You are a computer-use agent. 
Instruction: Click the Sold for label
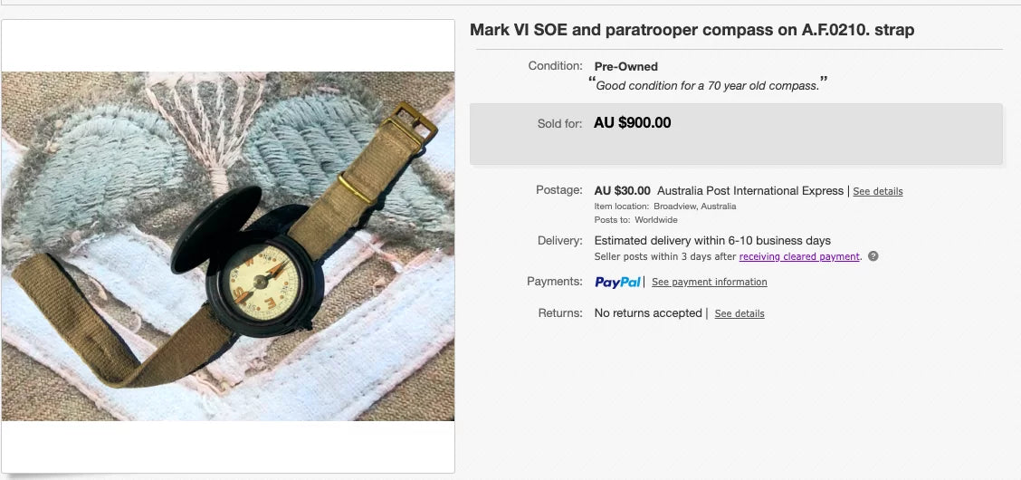(x=559, y=123)
